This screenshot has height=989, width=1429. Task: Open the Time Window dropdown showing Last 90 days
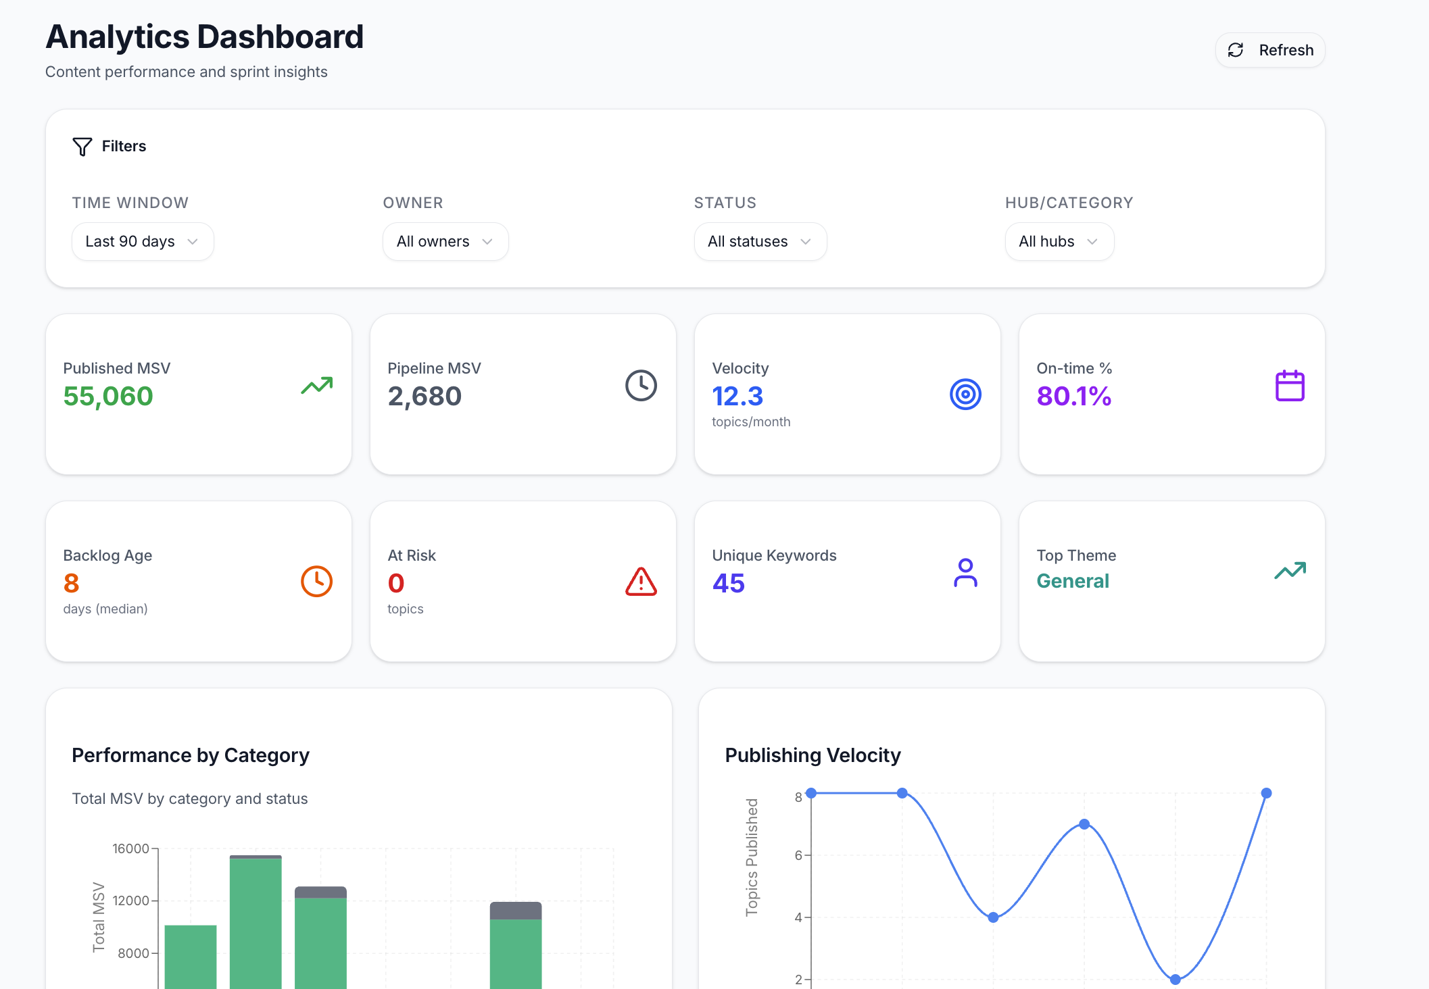(142, 241)
